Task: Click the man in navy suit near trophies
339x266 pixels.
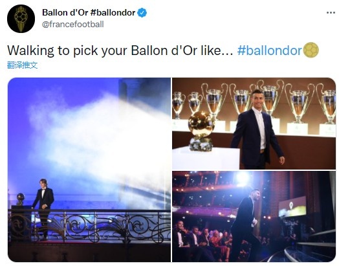Action: click(x=257, y=129)
